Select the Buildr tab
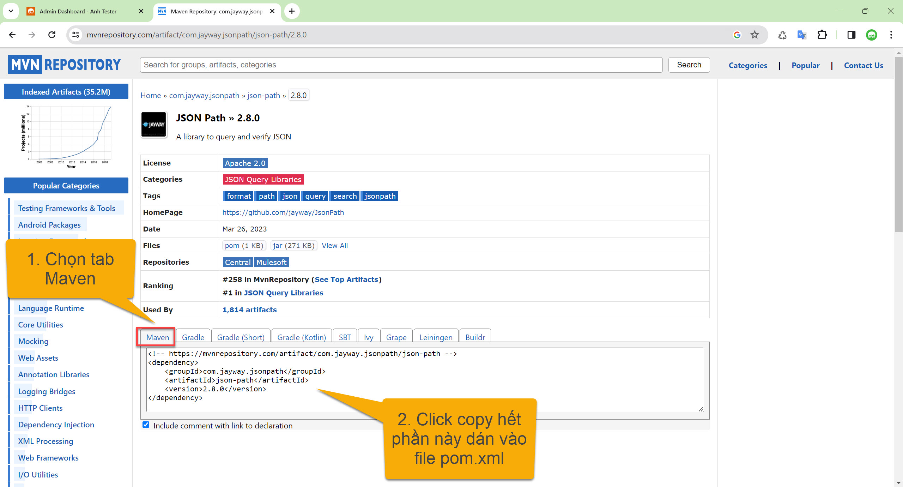 [475, 337]
